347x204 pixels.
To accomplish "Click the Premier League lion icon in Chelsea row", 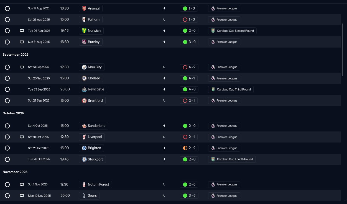I will click(x=213, y=78).
